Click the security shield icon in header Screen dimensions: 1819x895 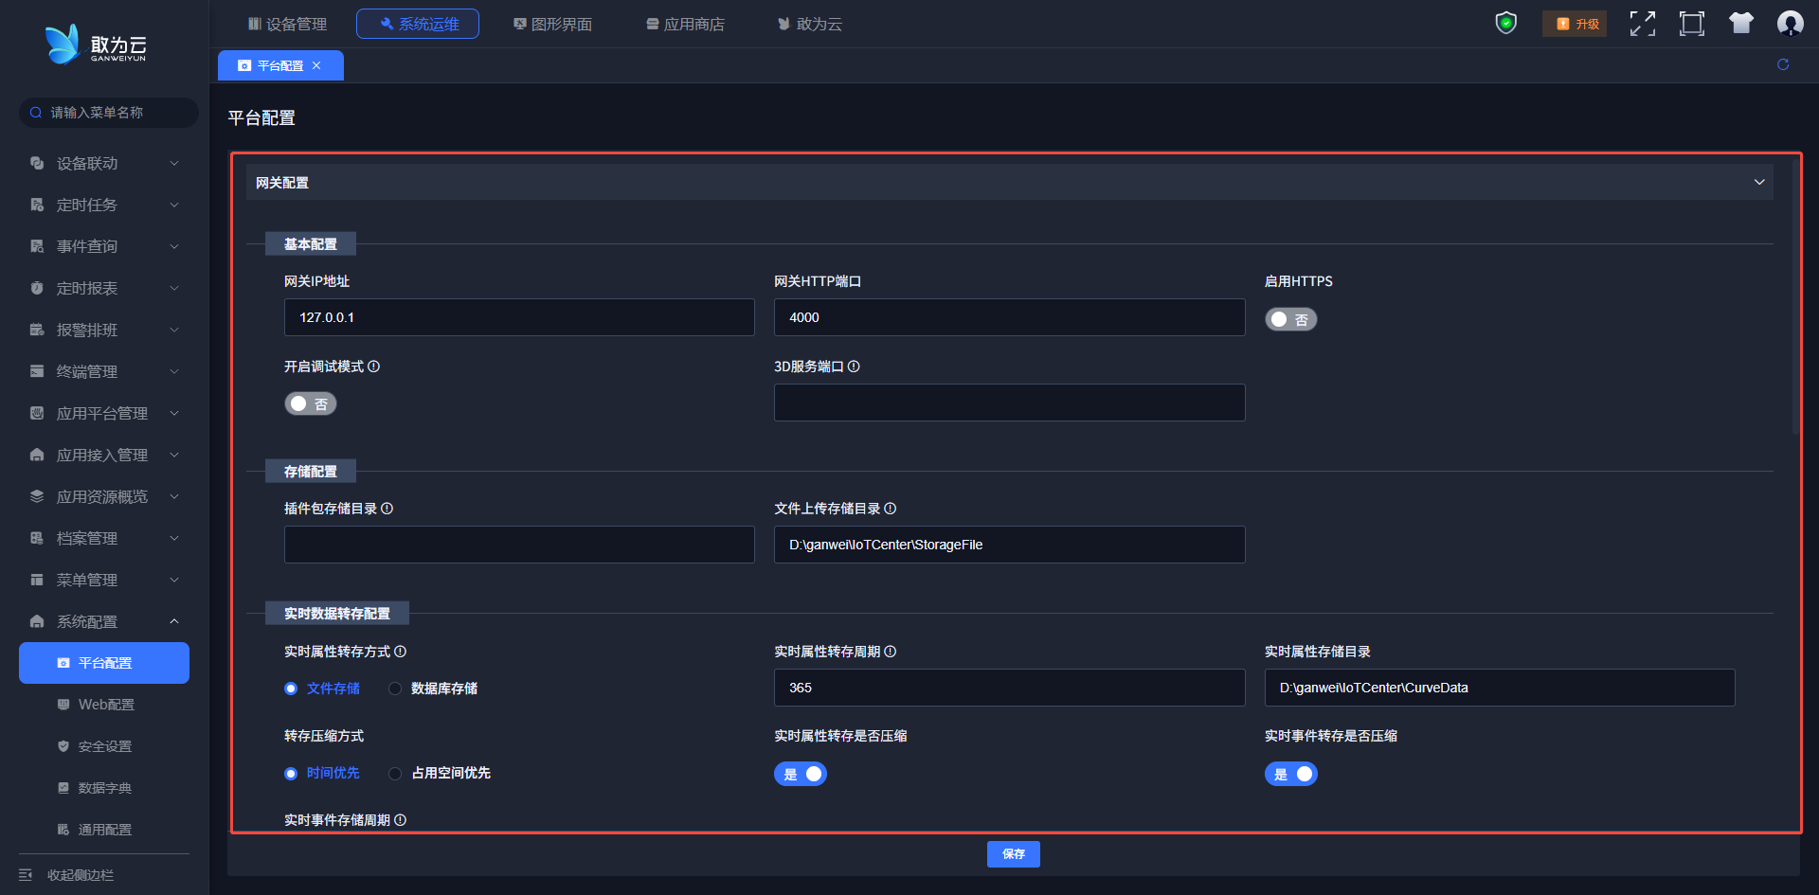1505,24
